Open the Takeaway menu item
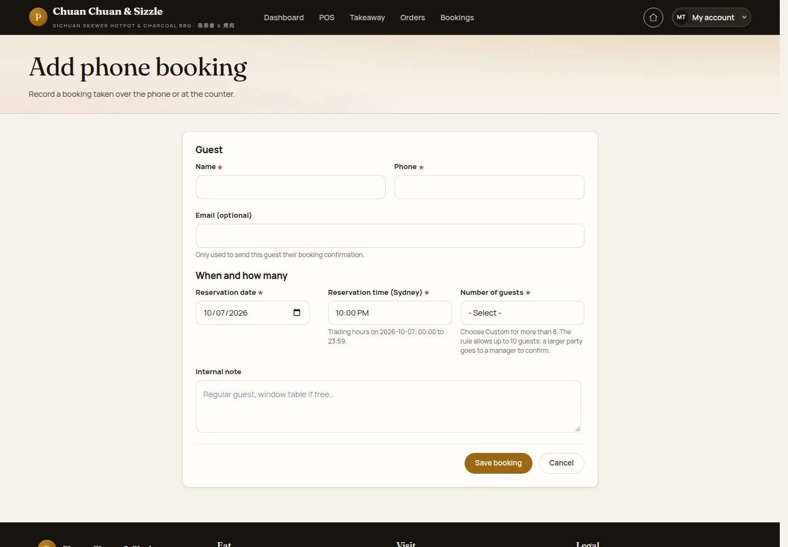 coord(367,18)
